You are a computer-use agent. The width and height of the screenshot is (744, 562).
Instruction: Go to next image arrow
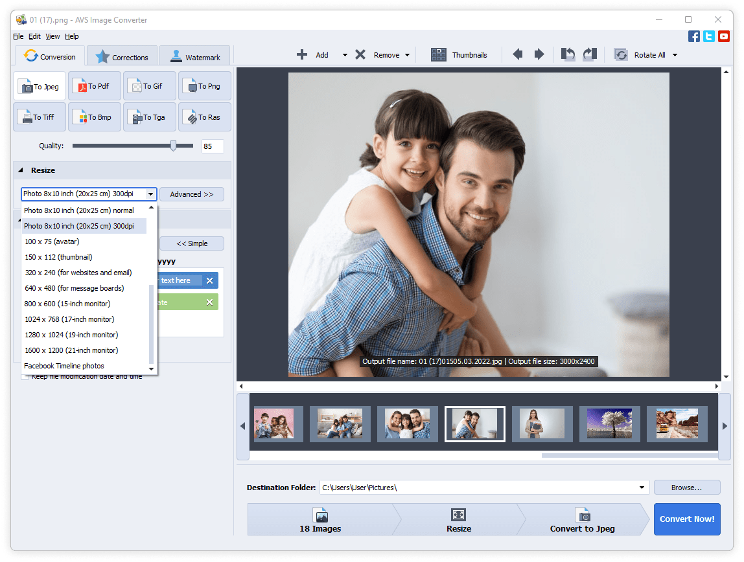coord(539,54)
